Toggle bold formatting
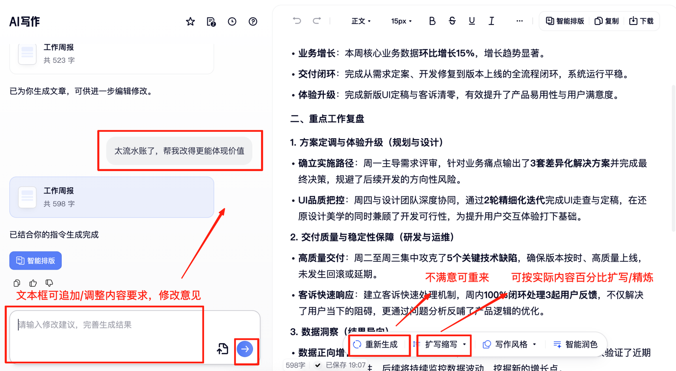Image resolution: width=676 pixels, height=371 pixels. (x=432, y=21)
